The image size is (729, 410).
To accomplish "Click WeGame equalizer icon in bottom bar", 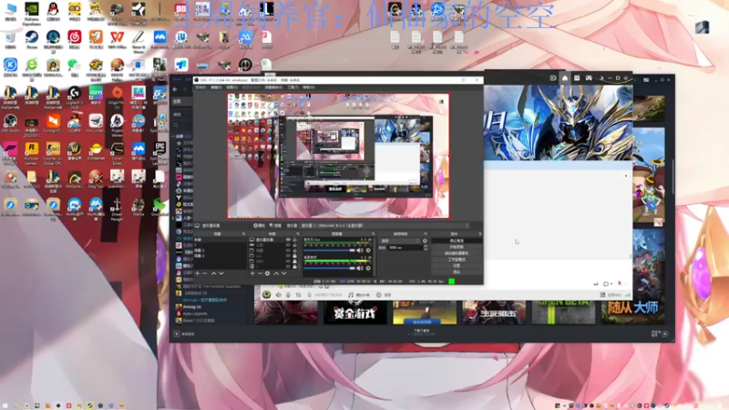I will click(298, 294).
